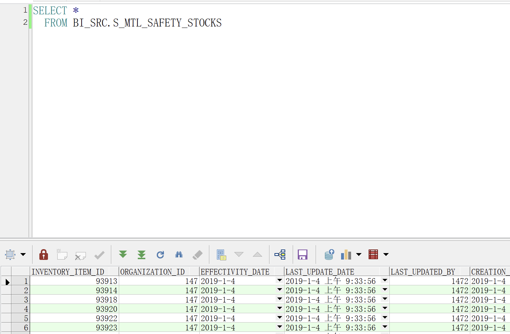Click the Fetch Last Page icon

[x=141, y=255]
